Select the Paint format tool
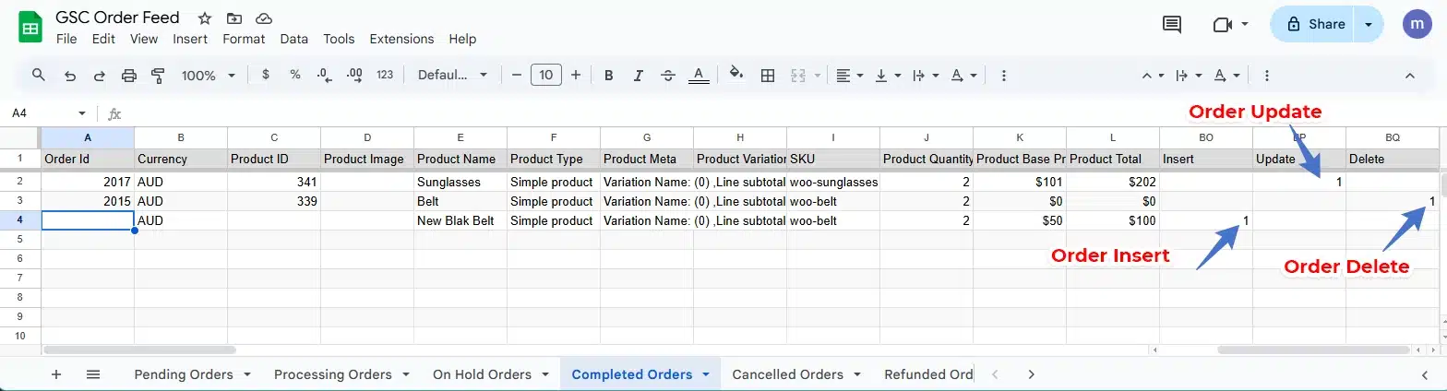This screenshot has width=1447, height=391. (158, 76)
